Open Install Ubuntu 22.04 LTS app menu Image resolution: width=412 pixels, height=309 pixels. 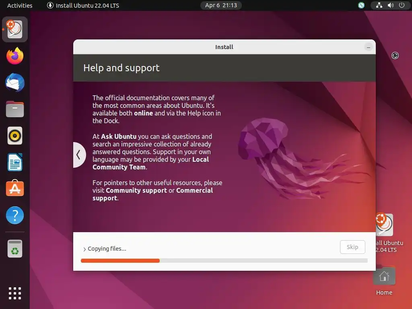tap(83, 5)
